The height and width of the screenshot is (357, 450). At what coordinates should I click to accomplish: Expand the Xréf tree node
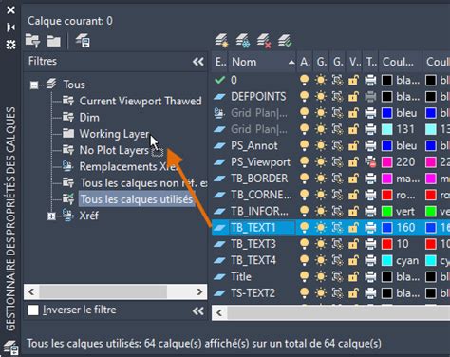coord(51,216)
